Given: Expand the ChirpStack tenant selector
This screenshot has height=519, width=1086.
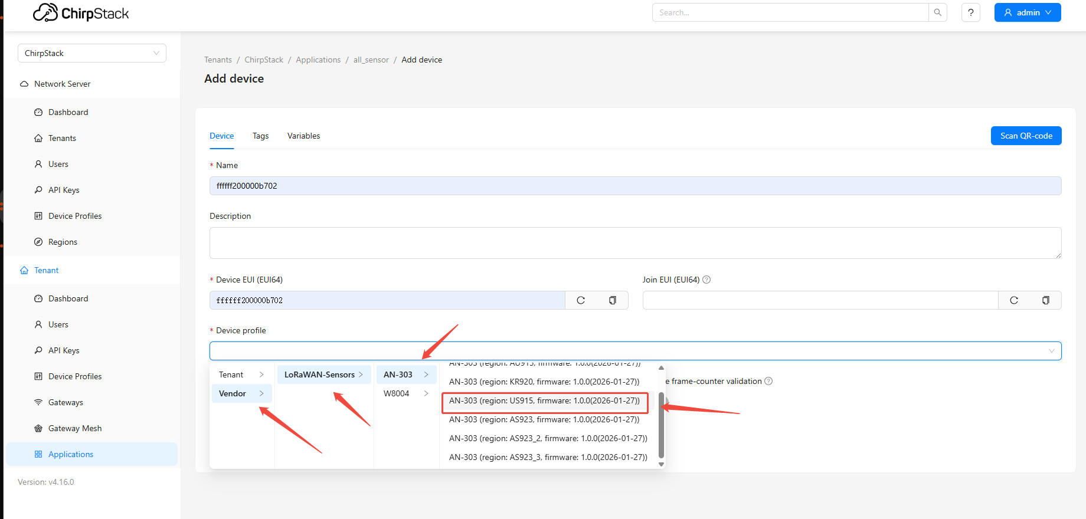Looking at the screenshot, I should coord(92,53).
